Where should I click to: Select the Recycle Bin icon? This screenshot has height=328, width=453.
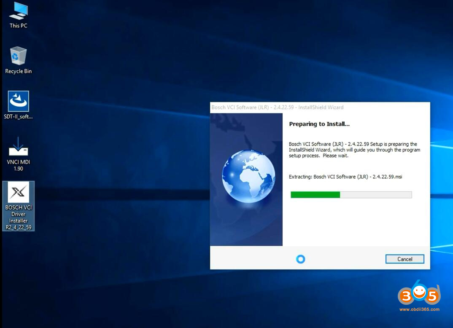coord(18,56)
